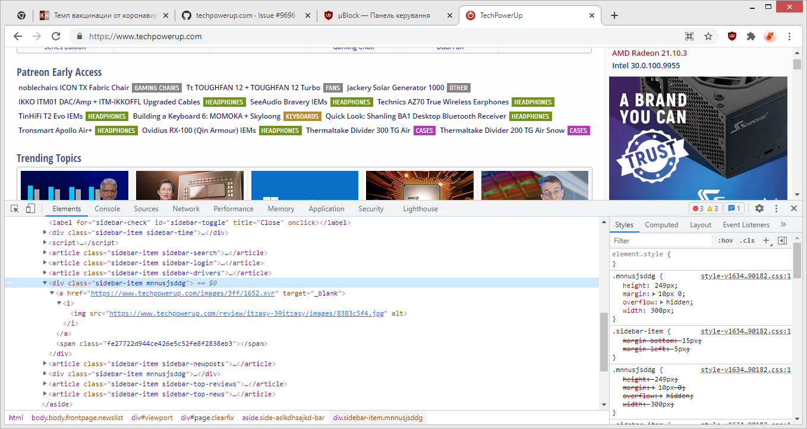The width and height of the screenshot is (807, 429).
Task: Reload the current page
Action: [x=56, y=36]
